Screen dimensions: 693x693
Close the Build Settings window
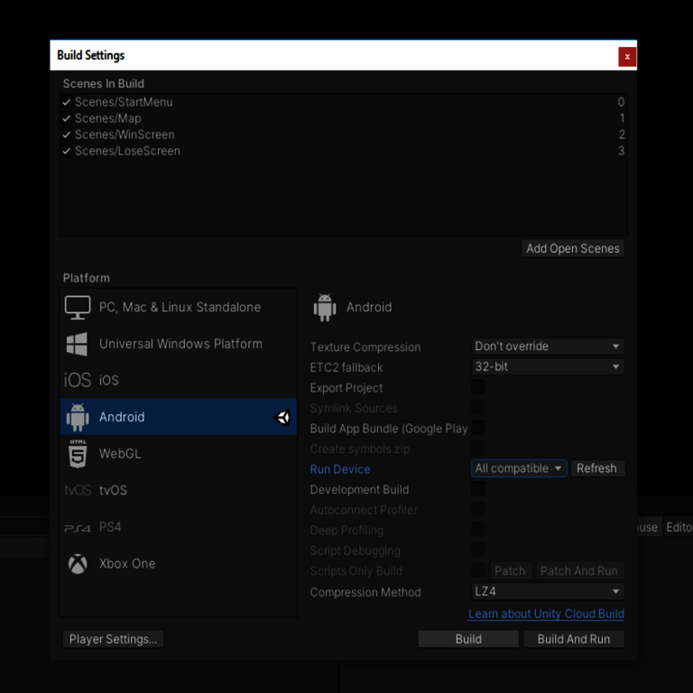click(627, 57)
